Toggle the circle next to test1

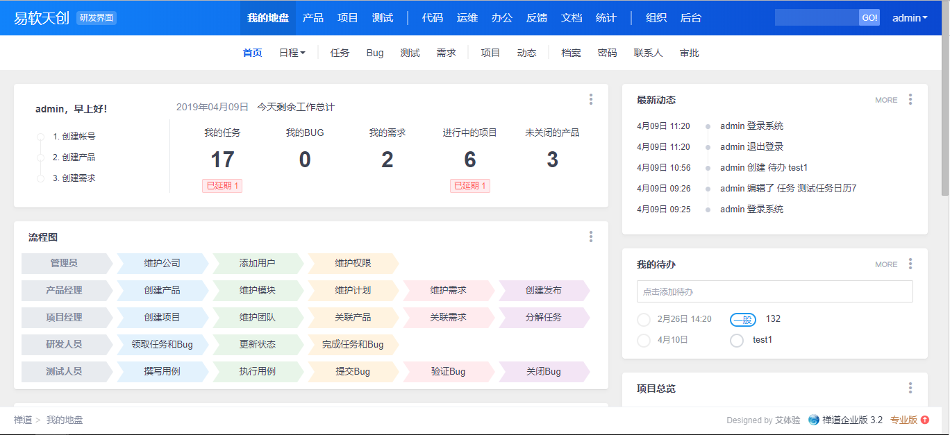click(737, 340)
